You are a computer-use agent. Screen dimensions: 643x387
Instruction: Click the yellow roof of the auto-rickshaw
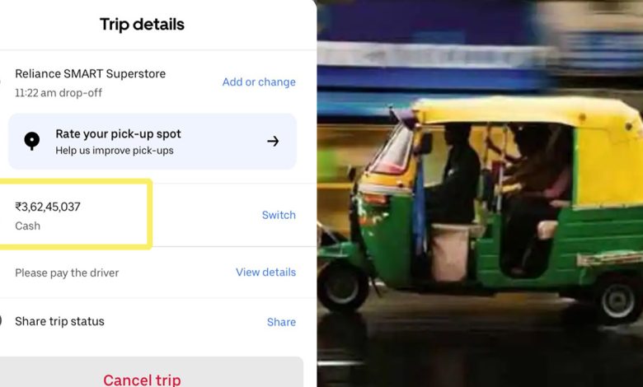pyautogui.click(x=525, y=110)
